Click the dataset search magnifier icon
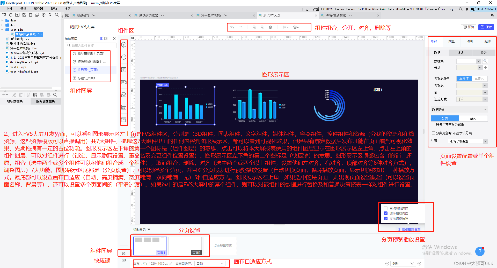Screen dimensions: 497x268 (x=485, y=61)
